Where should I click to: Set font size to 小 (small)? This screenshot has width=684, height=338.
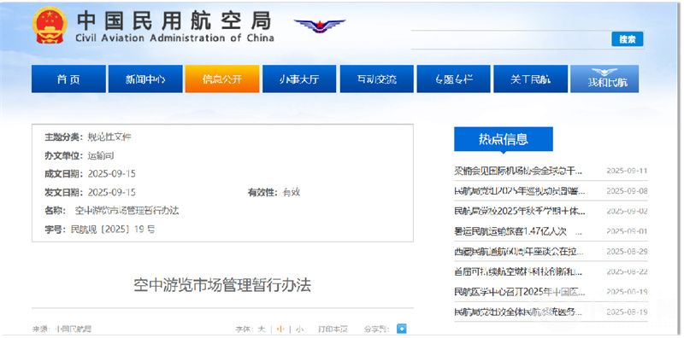[299, 329]
